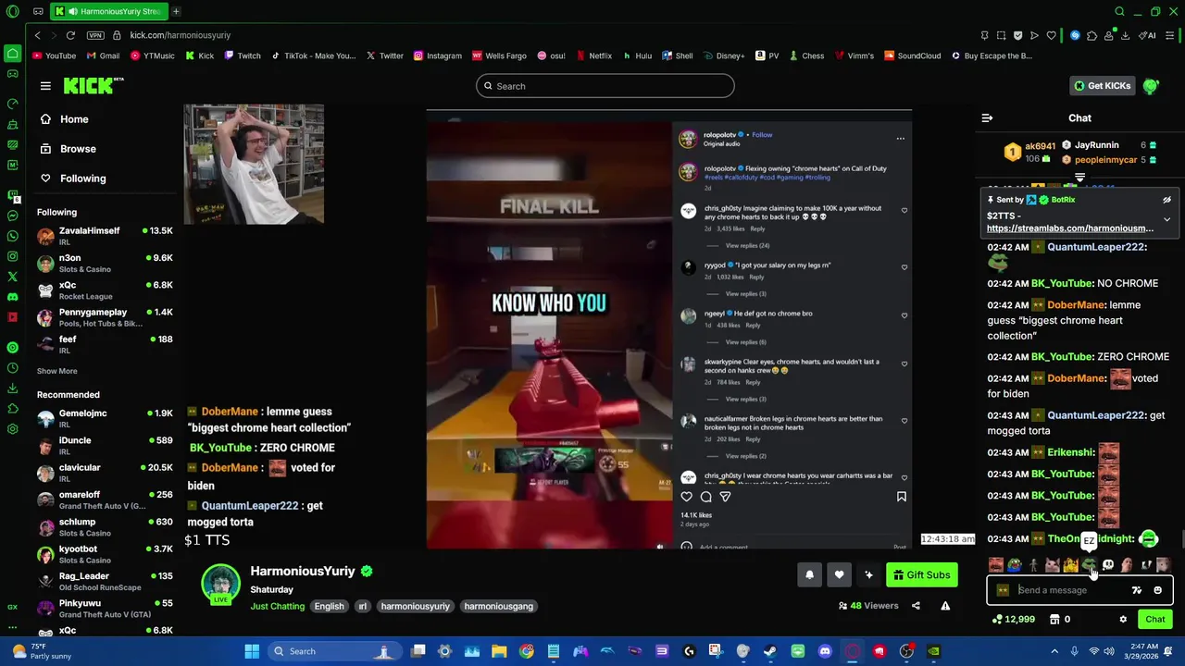Screen dimensions: 1185x666
Task: Send message with green Chat button
Action: click(1155, 620)
